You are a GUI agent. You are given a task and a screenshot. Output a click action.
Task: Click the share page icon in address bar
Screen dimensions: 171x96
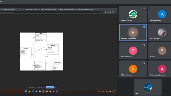[100, 12]
